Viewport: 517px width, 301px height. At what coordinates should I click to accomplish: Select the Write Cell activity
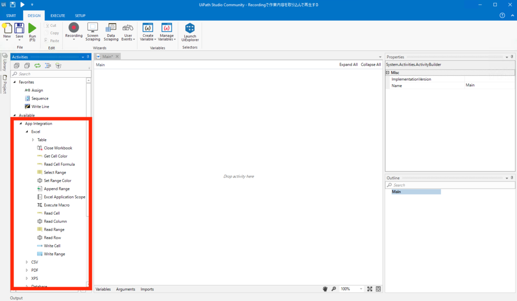tap(49, 246)
